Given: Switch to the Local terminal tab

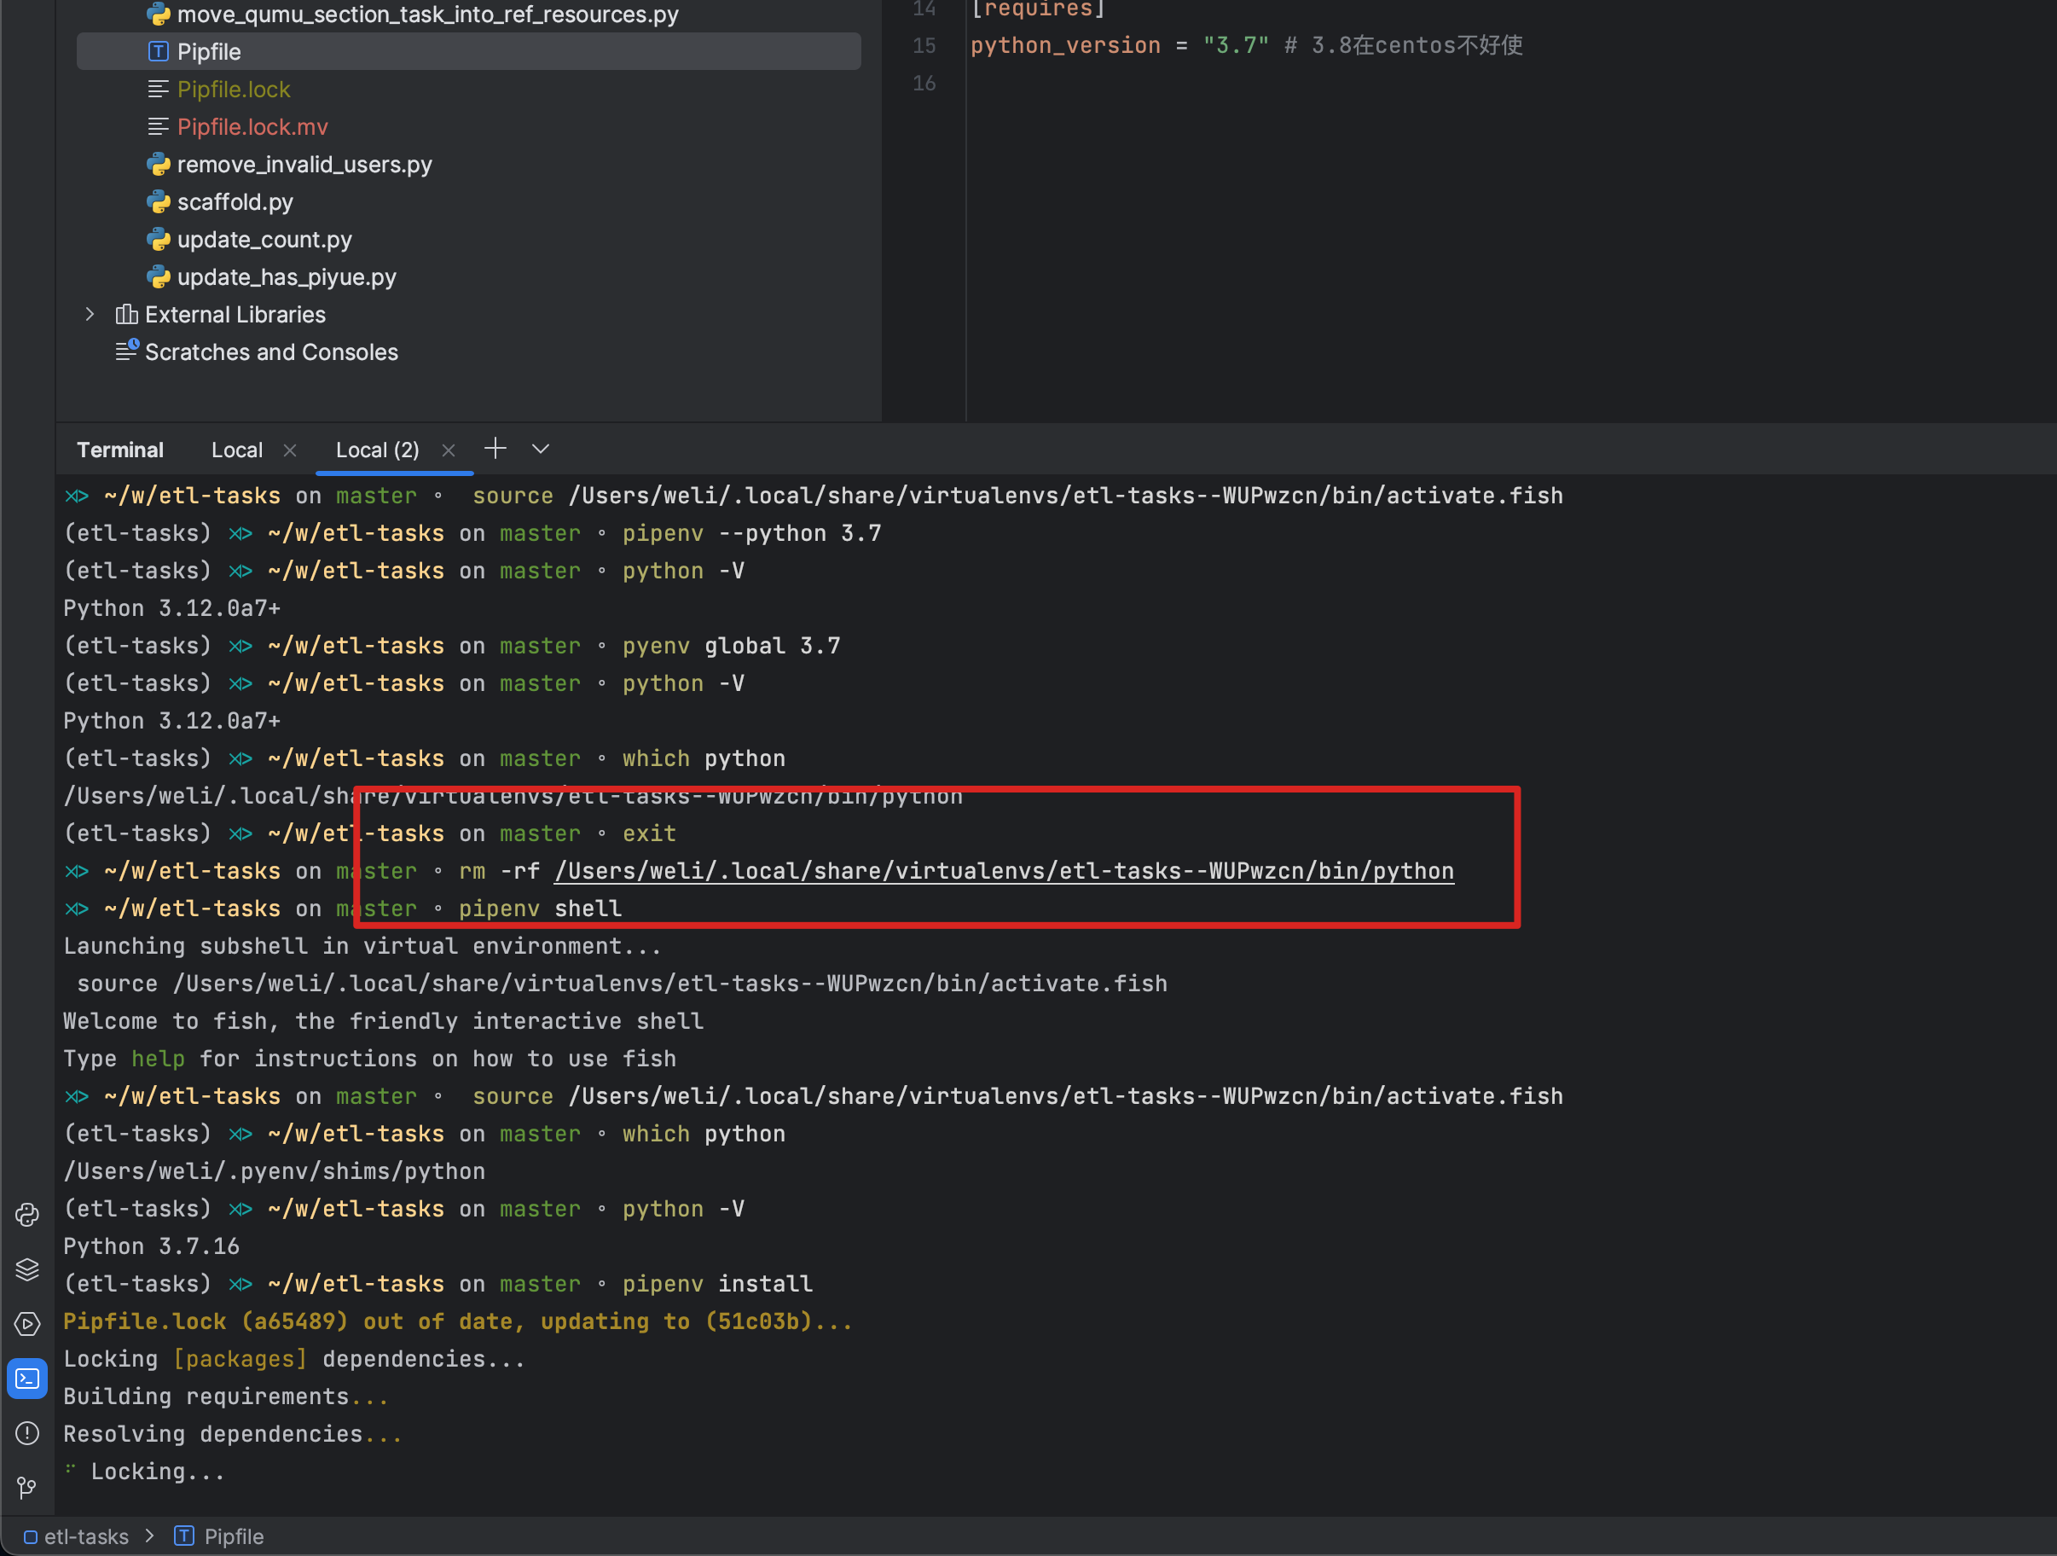Looking at the screenshot, I should pos(236,450).
